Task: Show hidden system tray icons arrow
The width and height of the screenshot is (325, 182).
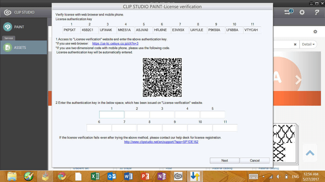Action: coord(263,176)
